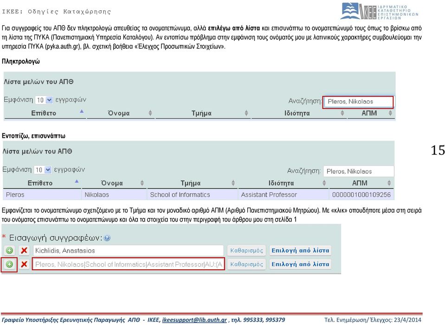
Task: Click highlighted Αναζήτηση field in upper list
Action: [358, 102]
